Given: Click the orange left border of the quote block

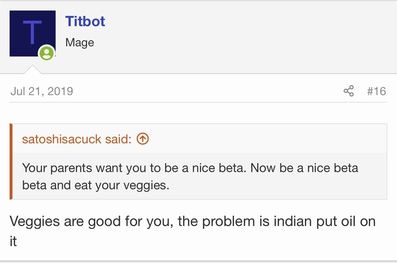Looking at the screenshot, I should pos(11,162).
